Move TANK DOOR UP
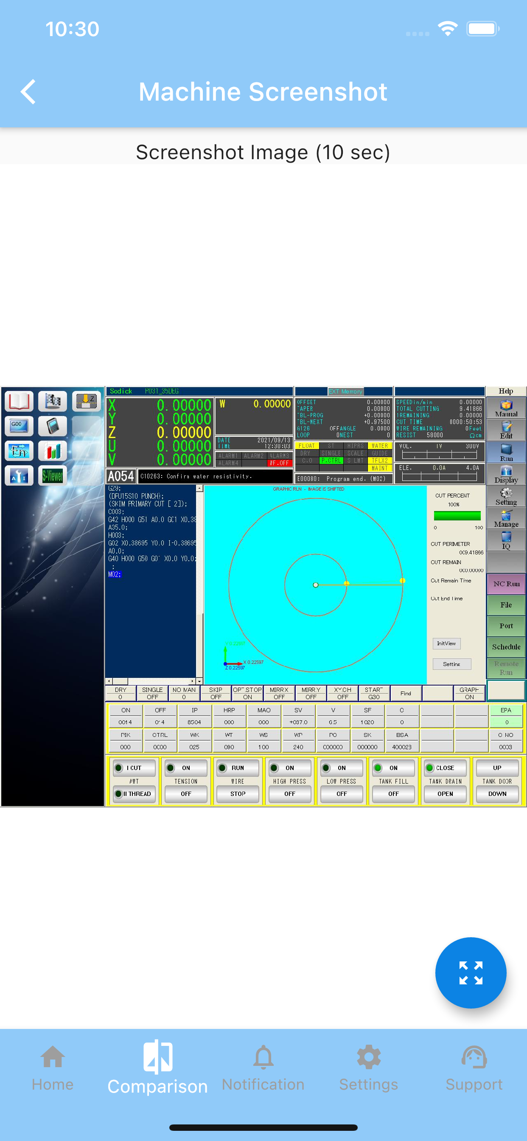The image size is (527, 1141). (x=497, y=767)
